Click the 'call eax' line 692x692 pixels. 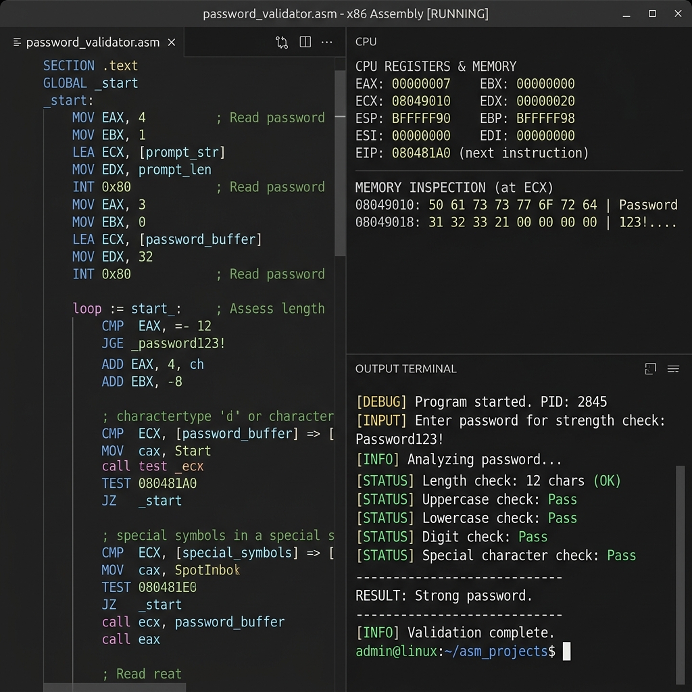click(x=130, y=639)
